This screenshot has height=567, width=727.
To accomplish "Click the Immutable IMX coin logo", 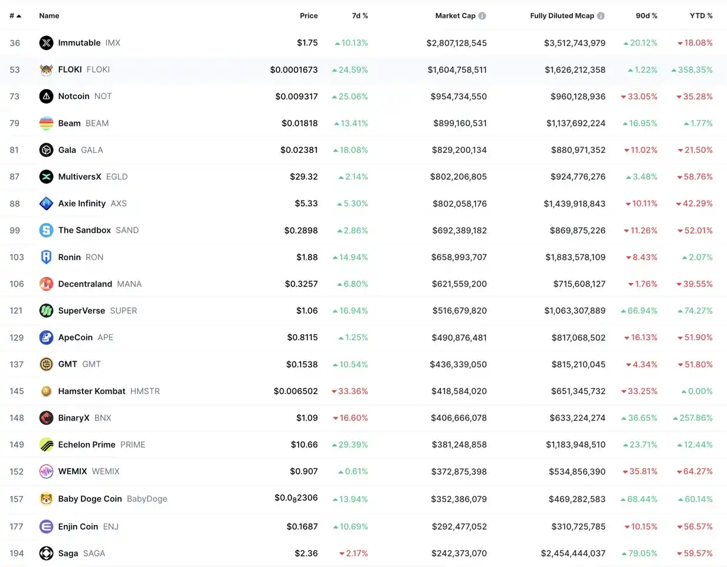I will click(x=46, y=43).
